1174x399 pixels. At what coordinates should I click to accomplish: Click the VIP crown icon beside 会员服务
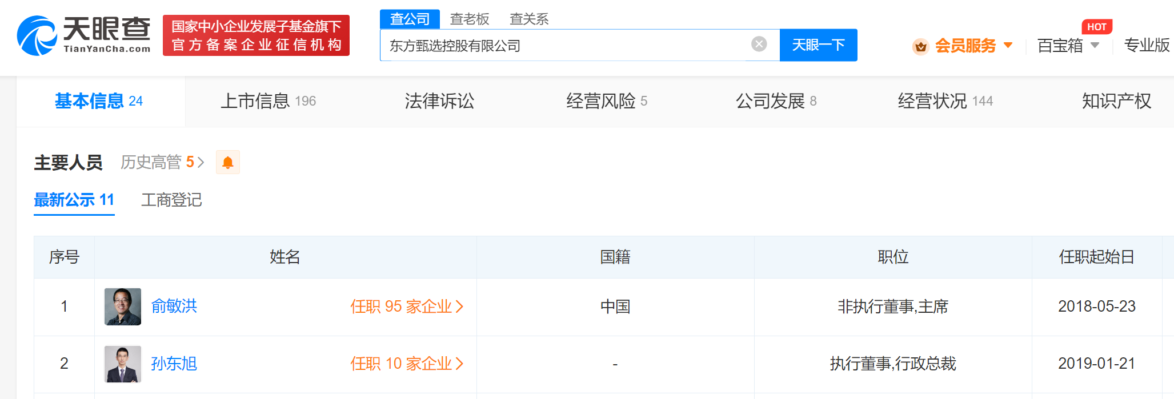pos(920,46)
